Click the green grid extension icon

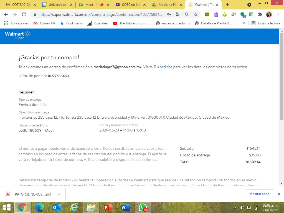tap(251, 14)
